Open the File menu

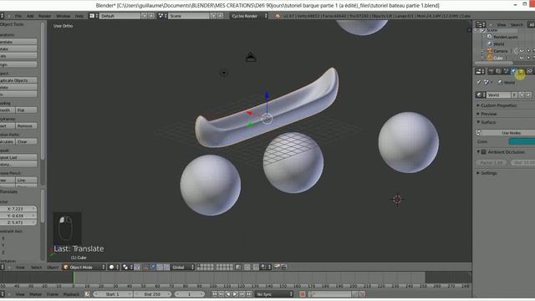18,16
